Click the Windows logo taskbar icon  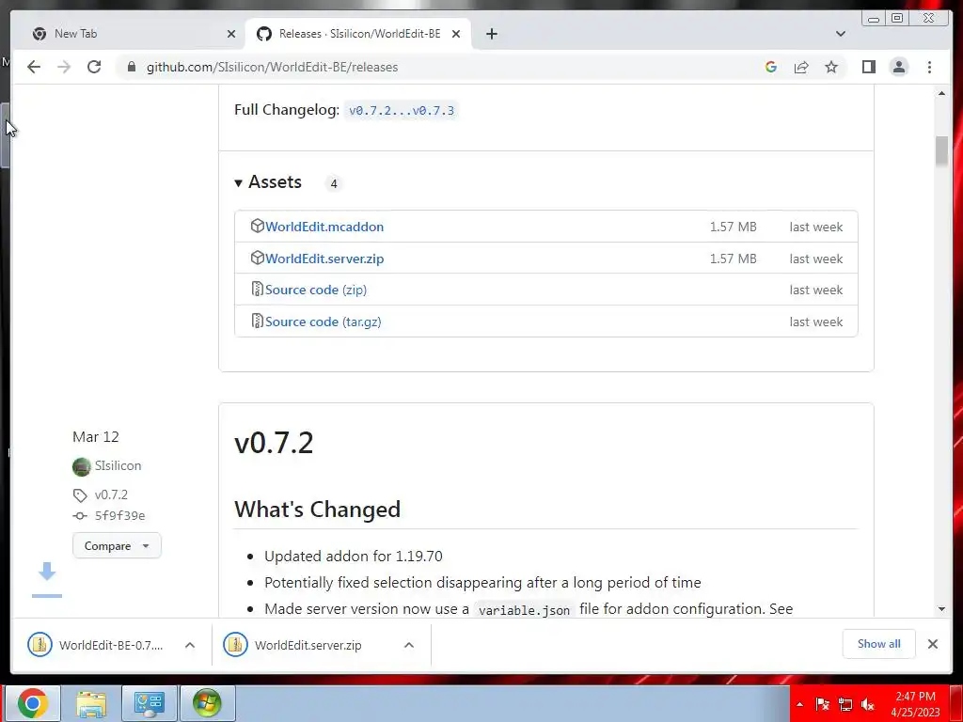click(x=207, y=703)
